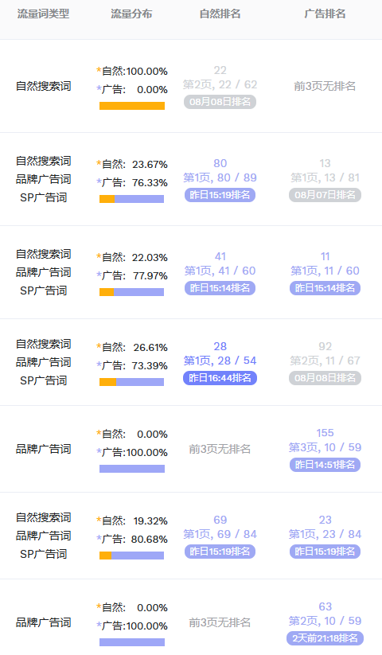Select the 广告排名 column header
The width and height of the screenshot is (382, 655).
pos(325,14)
